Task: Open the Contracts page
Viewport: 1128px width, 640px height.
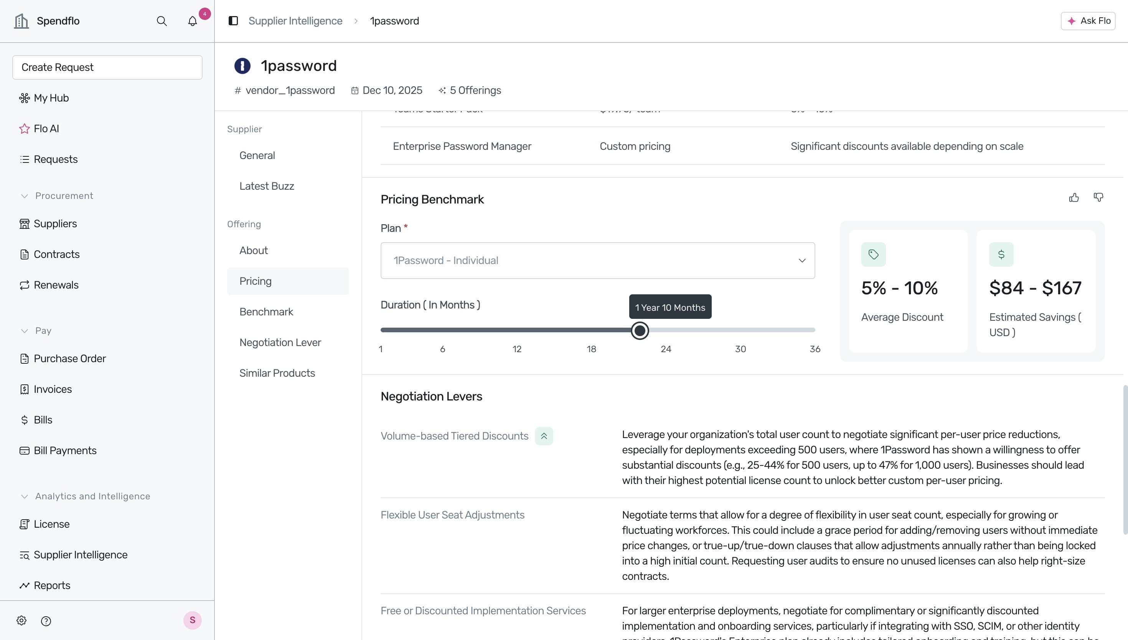Action: (56, 254)
